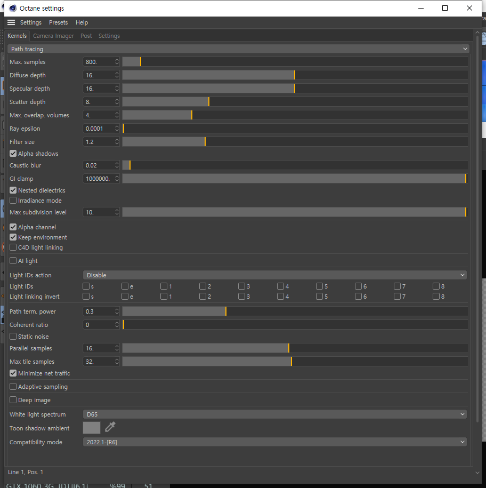486x488 pixels.
Task: Toggle the Alpha channel checkbox
Action: pyautogui.click(x=13, y=227)
